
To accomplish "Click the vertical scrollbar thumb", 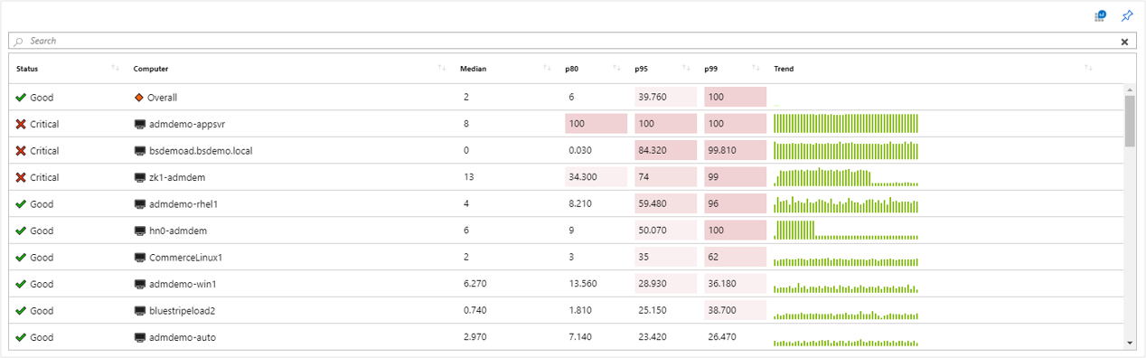I will [x=1130, y=120].
